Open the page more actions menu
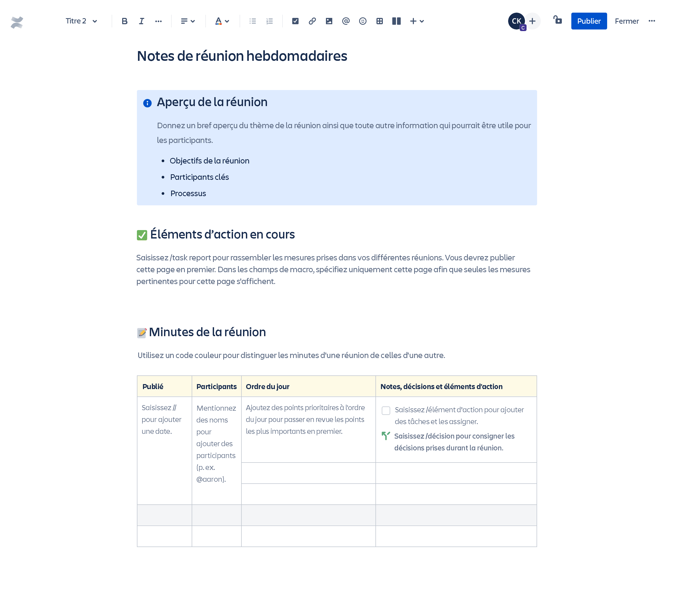 click(652, 21)
